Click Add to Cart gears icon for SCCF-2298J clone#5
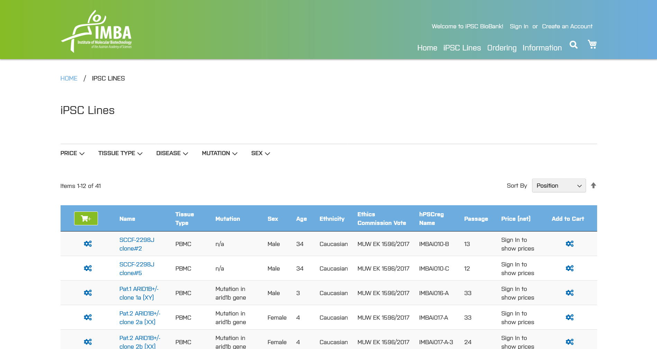Image resolution: width=657 pixels, height=349 pixels. [x=569, y=268]
